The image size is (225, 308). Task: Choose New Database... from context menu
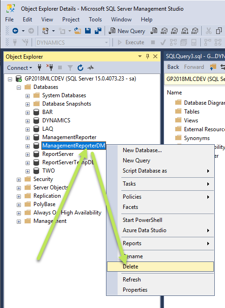click(x=160, y=150)
